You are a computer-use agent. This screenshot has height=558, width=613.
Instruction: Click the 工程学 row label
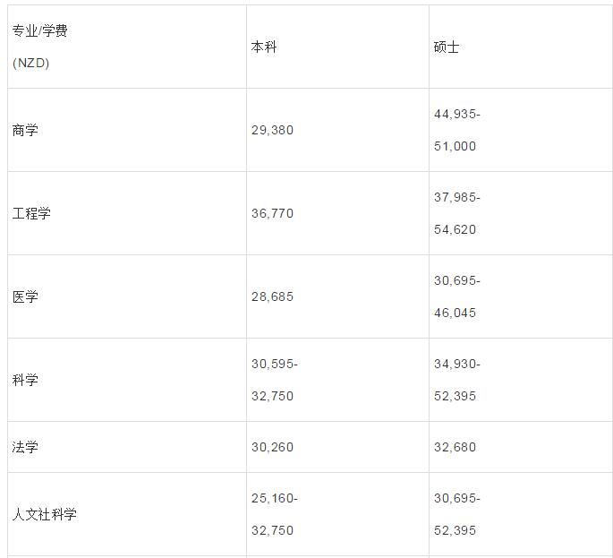click(x=31, y=213)
